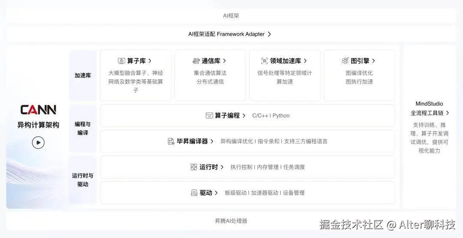Click the 异构计算架构 heading
Viewport: 463px width, 238px height.
click(39, 125)
